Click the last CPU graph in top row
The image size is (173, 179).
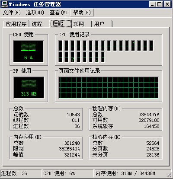point(151,45)
